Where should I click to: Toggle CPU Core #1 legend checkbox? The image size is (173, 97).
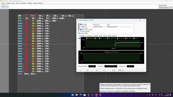(x=99, y=38)
